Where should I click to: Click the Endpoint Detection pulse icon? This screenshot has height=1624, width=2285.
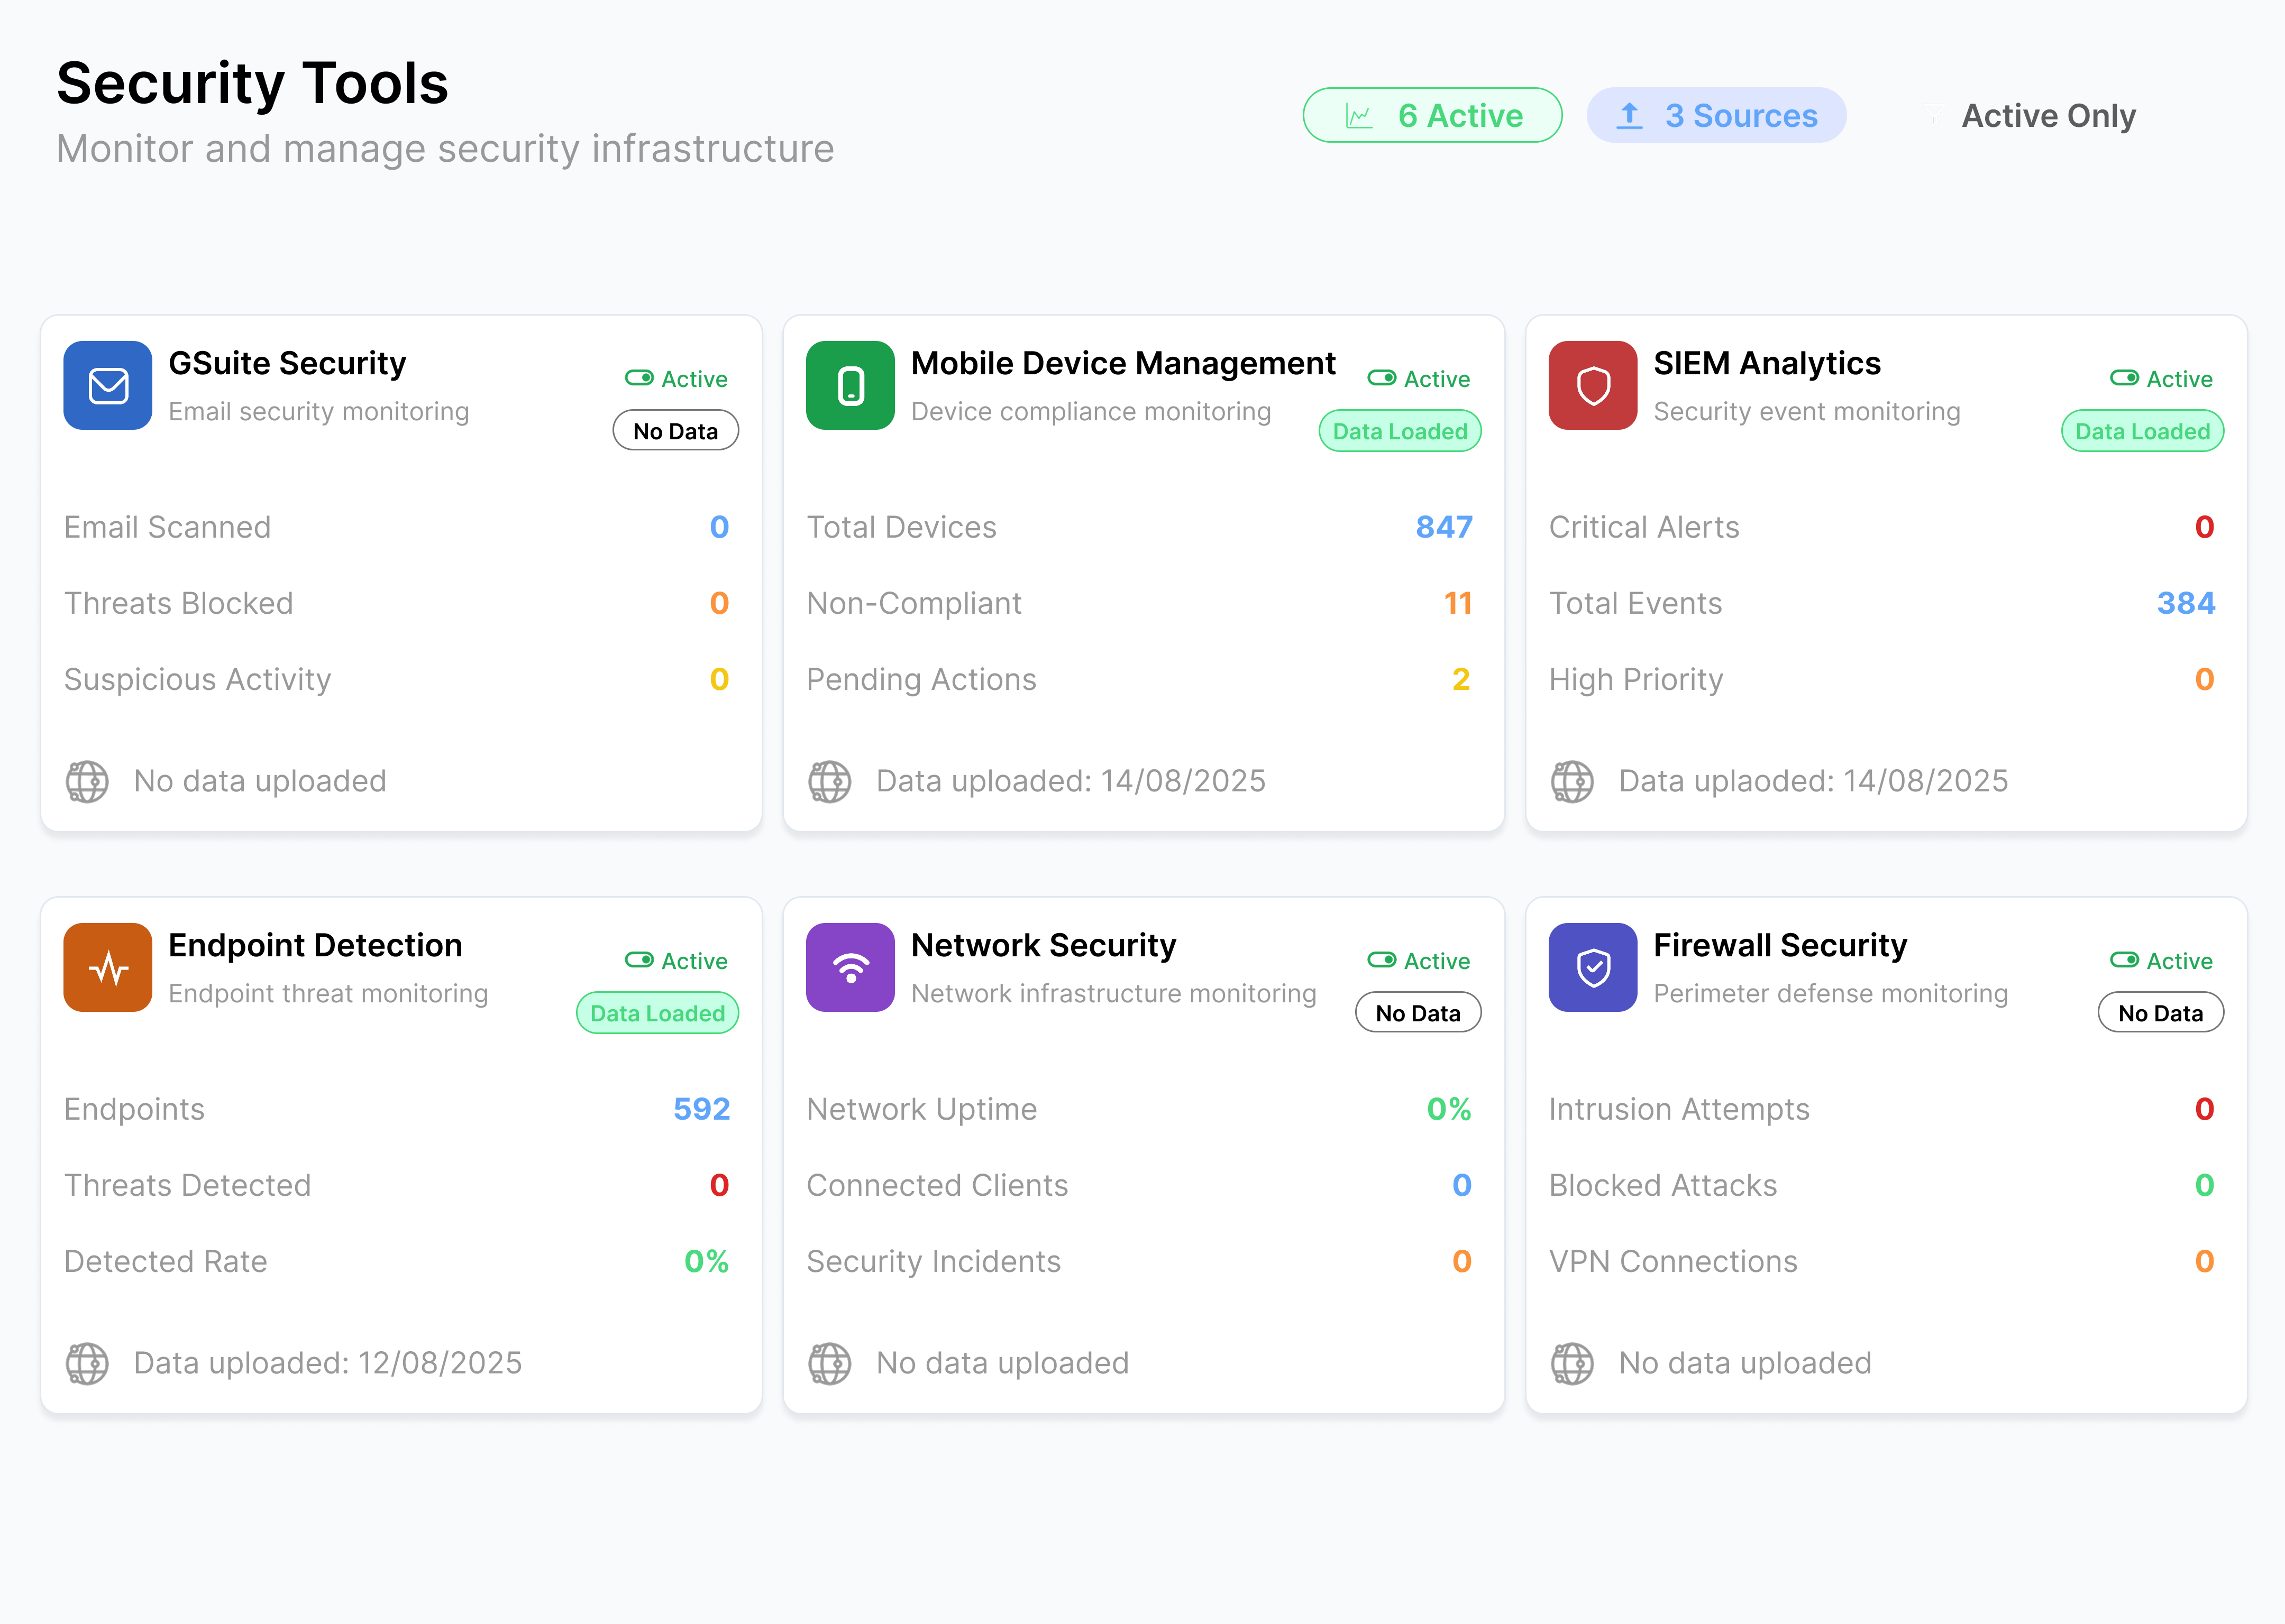[108, 967]
